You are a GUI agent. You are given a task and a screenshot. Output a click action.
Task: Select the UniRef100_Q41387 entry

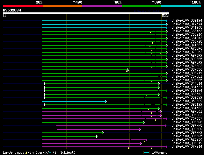click(187, 45)
